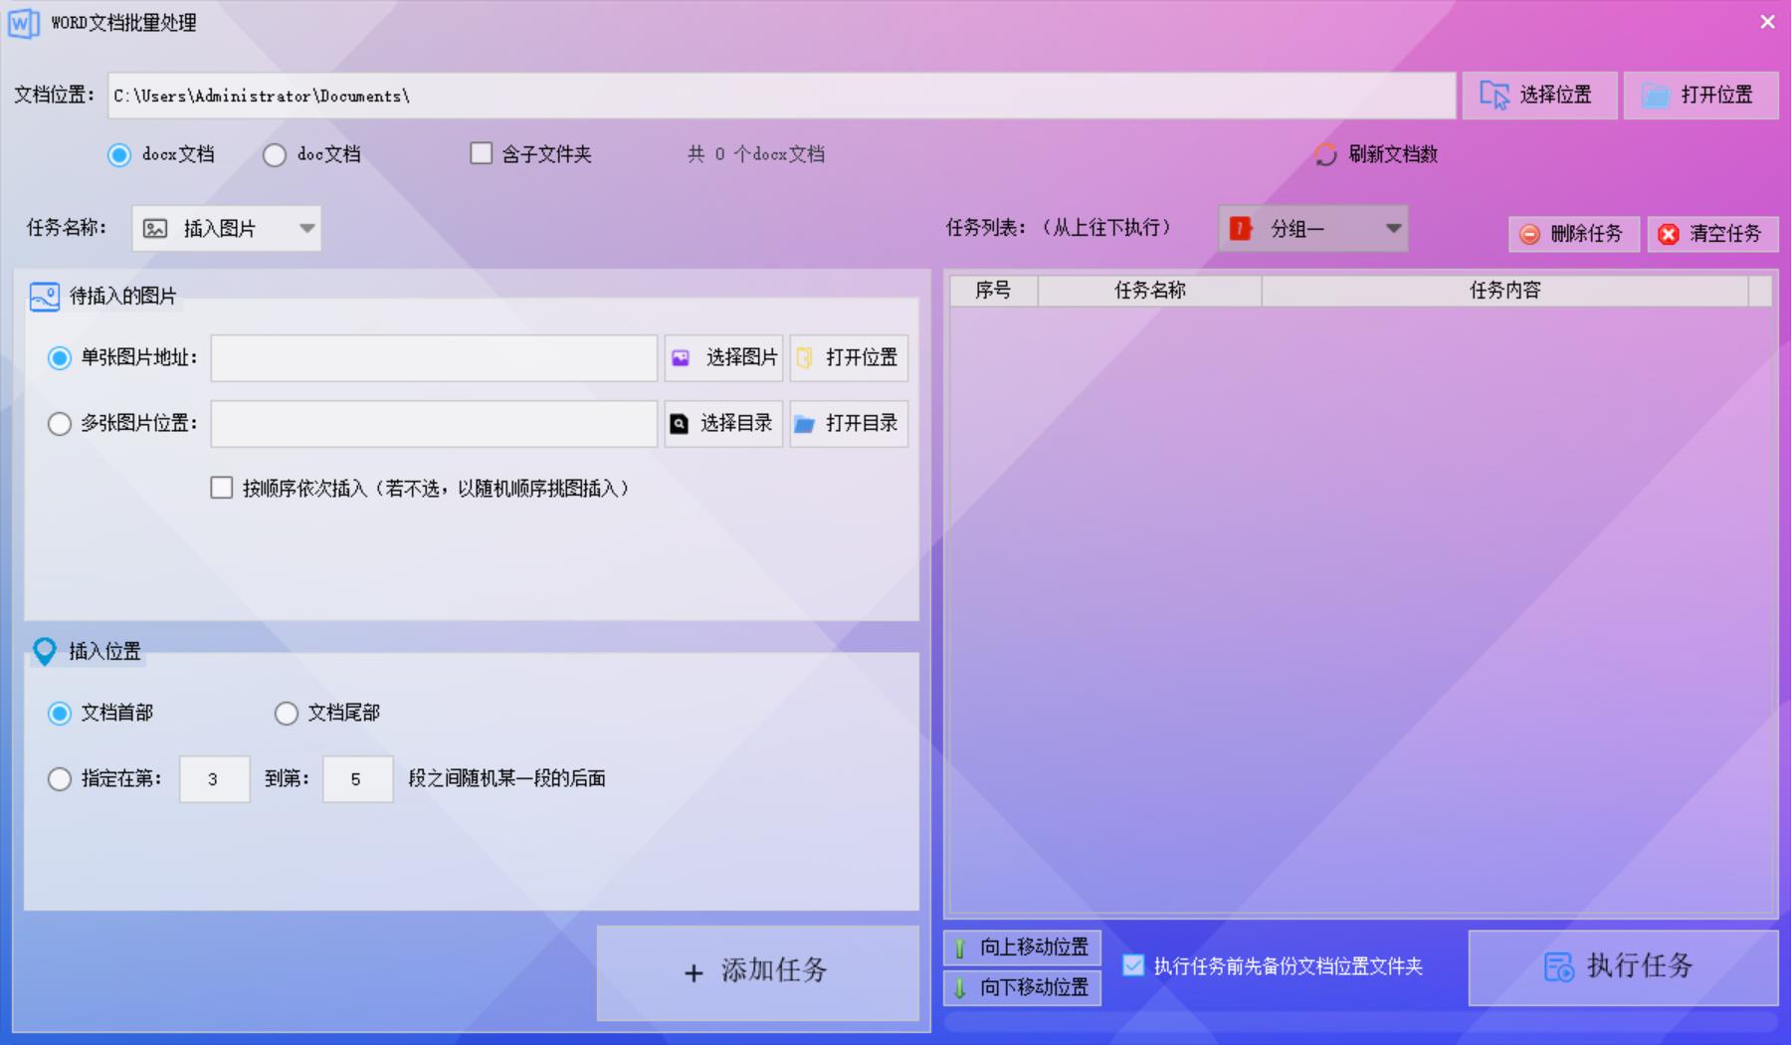Screen dimensions: 1791x1045
Task: Click the 任务内容 column header
Action: (x=1505, y=291)
